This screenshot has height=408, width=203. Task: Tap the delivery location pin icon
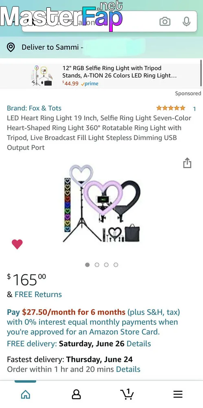click(x=11, y=47)
